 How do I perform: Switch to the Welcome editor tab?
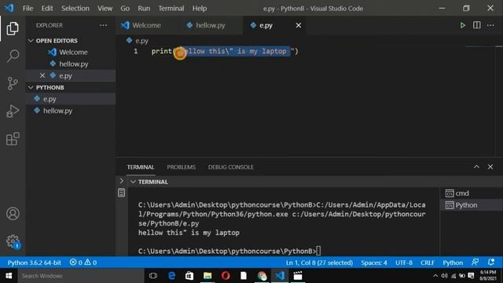click(146, 25)
